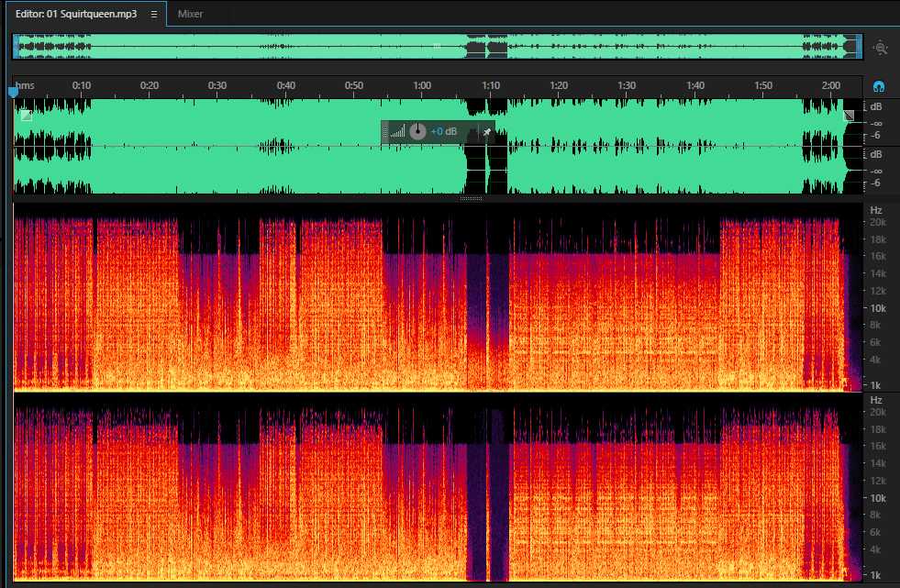The height and width of the screenshot is (588, 900).
Task: Click the center grip of overview navigator
Action: point(438,46)
